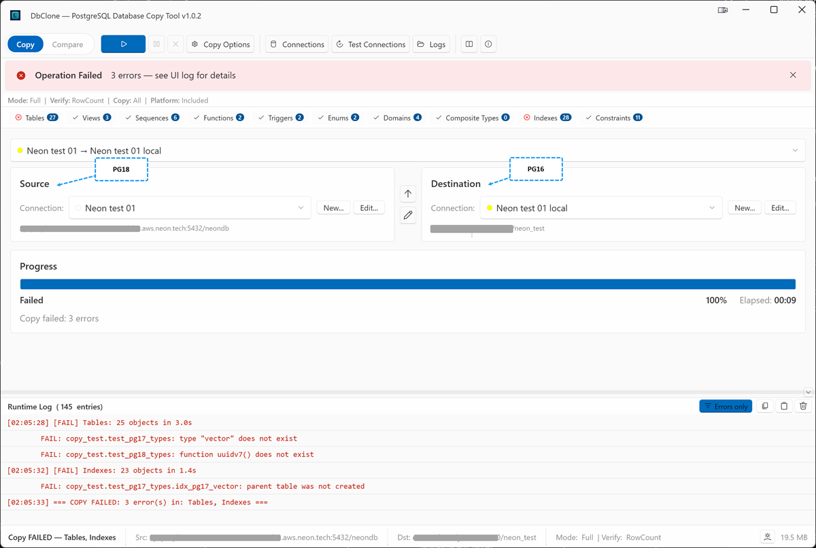Click the 'Copy failed: 3 errors' message
The width and height of the screenshot is (816, 548).
59,318
